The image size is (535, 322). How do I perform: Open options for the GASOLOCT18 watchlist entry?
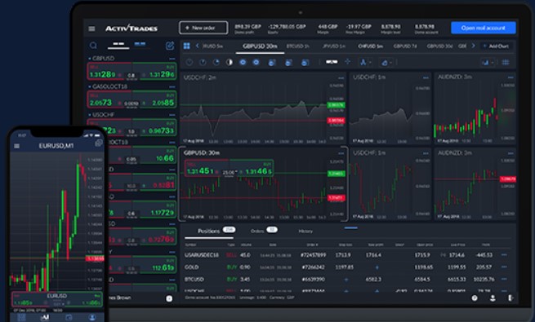click(172, 86)
